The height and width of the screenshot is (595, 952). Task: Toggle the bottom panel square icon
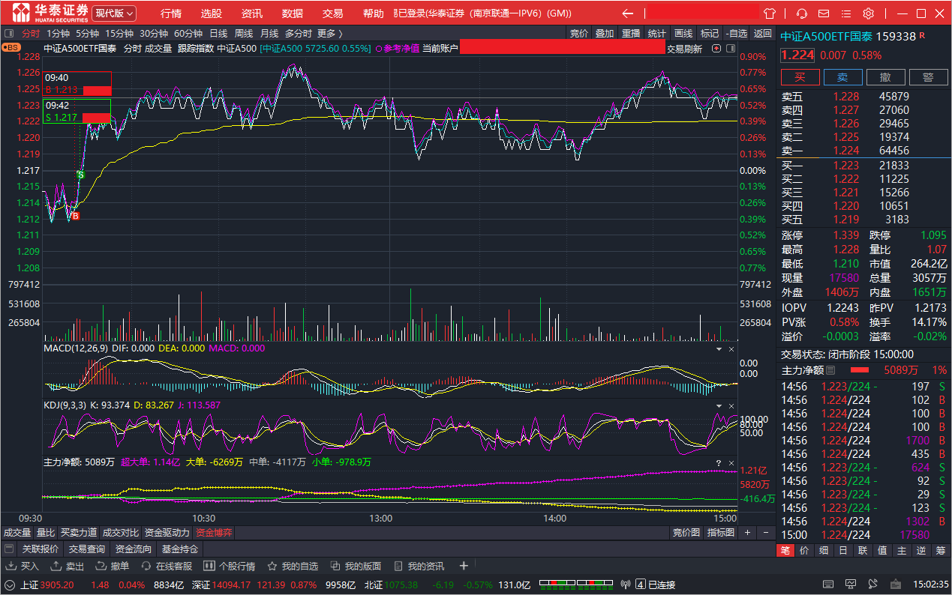coord(9,549)
